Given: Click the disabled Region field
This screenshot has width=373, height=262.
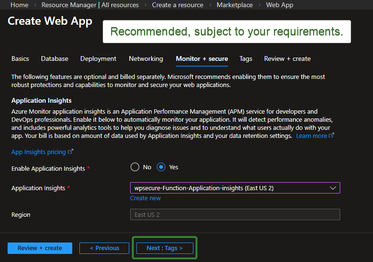Looking at the screenshot, I should tap(235, 214).
